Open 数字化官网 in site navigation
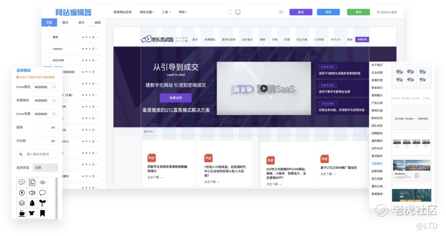This screenshot has height=236, width=446. coord(229,40)
